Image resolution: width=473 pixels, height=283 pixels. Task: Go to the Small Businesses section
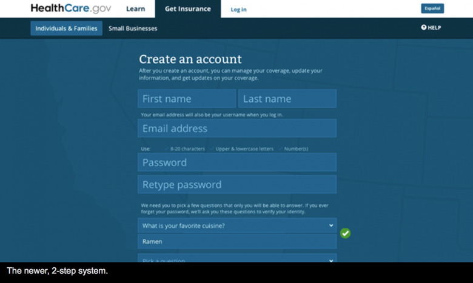pos(133,28)
